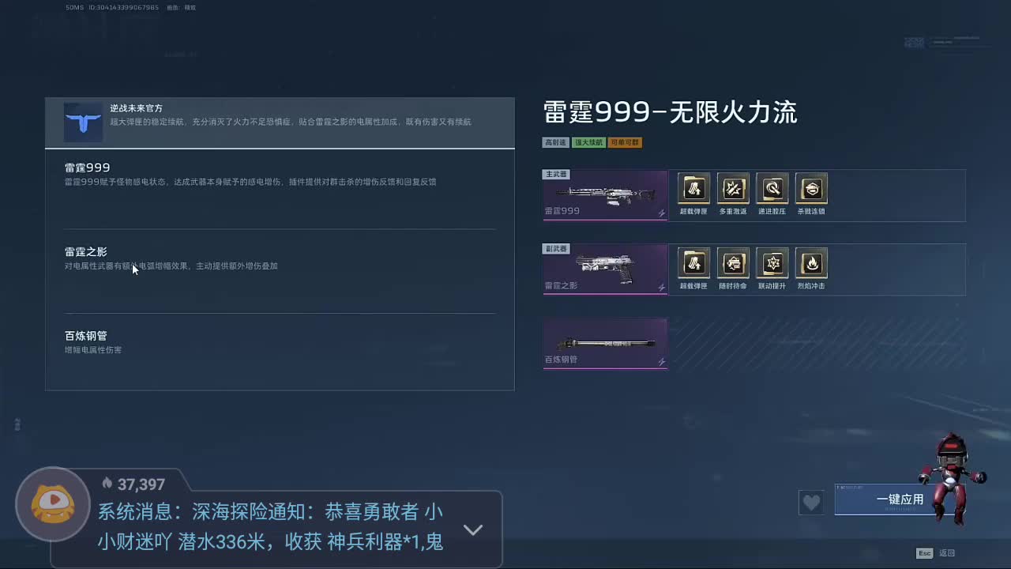This screenshot has height=569, width=1011.
Task: Toggle the heart favorite button
Action: pyautogui.click(x=811, y=502)
